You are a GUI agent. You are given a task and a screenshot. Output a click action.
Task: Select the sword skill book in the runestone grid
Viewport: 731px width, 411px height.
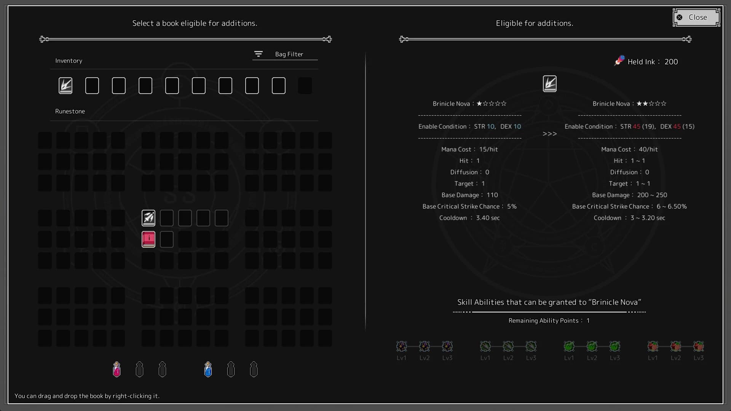148,218
